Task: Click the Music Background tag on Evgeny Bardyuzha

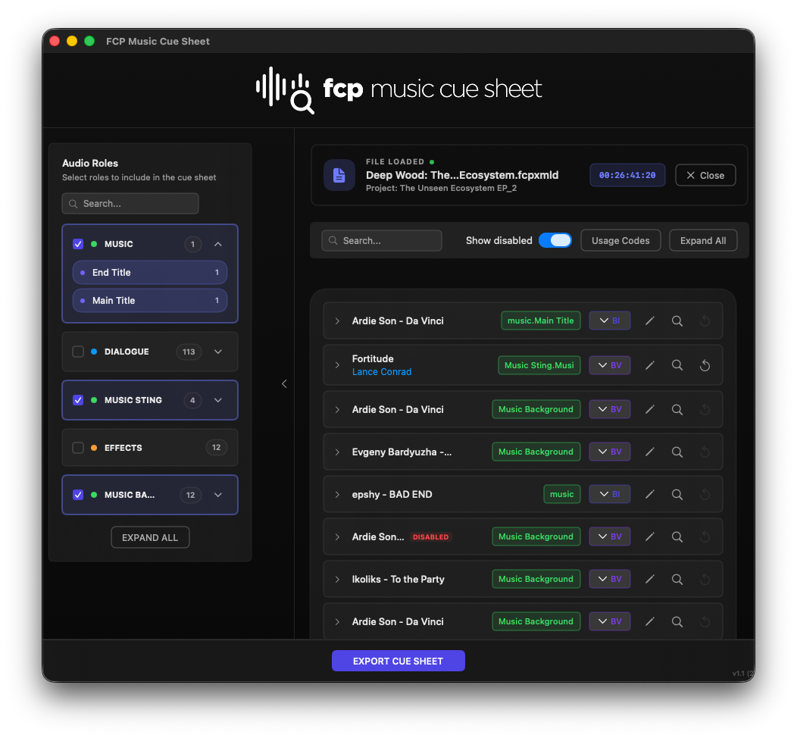Action: 536,452
